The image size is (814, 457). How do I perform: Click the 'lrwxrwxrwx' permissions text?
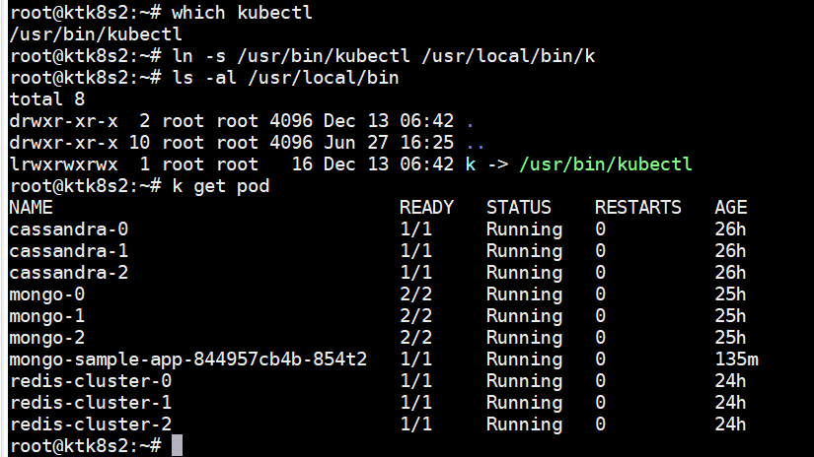click(63, 164)
